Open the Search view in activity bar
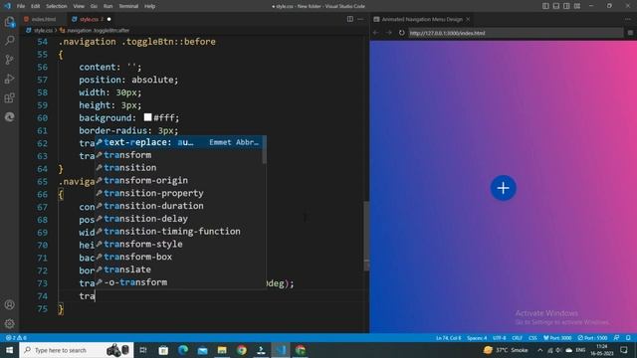637x358 pixels. coord(9,40)
